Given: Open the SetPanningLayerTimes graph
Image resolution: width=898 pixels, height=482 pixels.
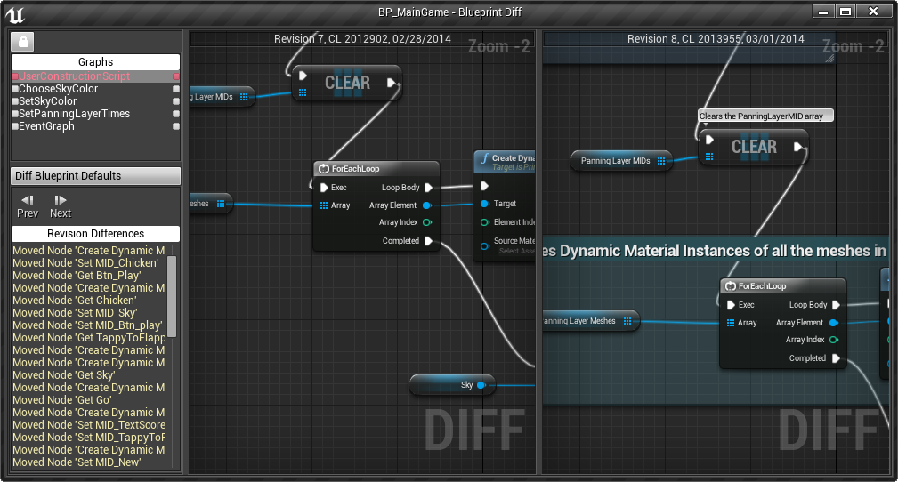Looking at the screenshot, I should point(74,114).
